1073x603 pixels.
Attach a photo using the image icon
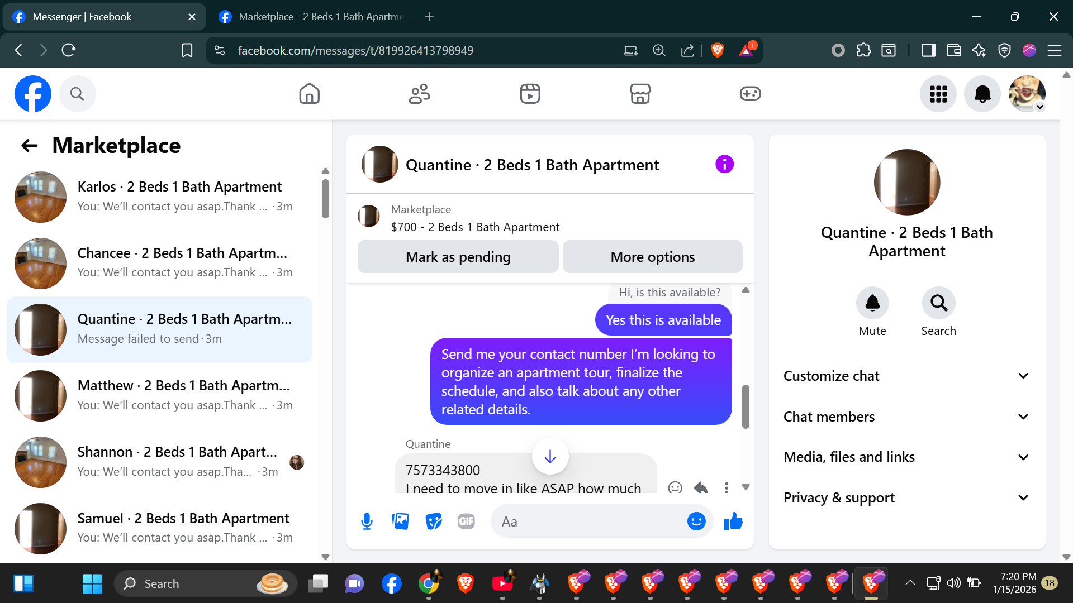pos(400,521)
